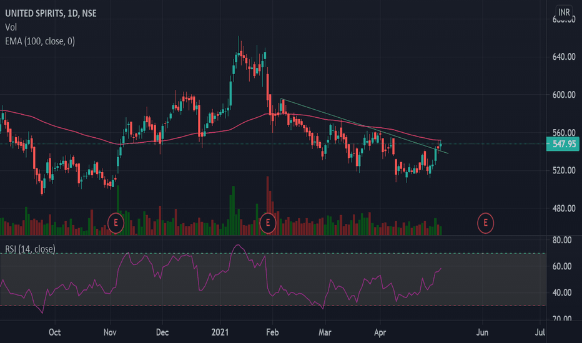Click the Mar date axis label
Image resolution: width=582 pixels, height=343 pixels.
(x=325, y=332)
